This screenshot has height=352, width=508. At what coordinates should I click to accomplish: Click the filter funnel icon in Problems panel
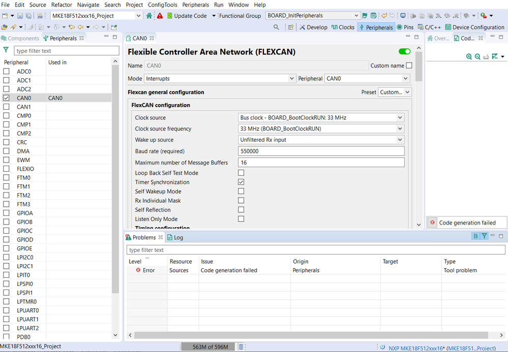pos(485,236)
